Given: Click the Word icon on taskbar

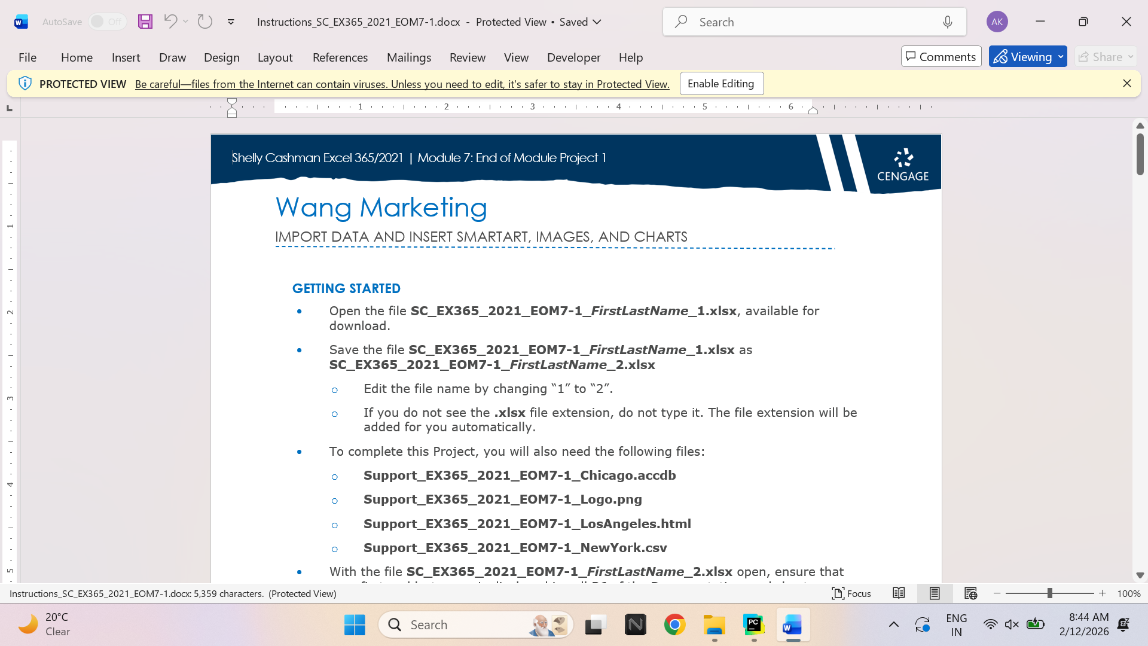Looking at the screenshot, I should click(793, 625).
